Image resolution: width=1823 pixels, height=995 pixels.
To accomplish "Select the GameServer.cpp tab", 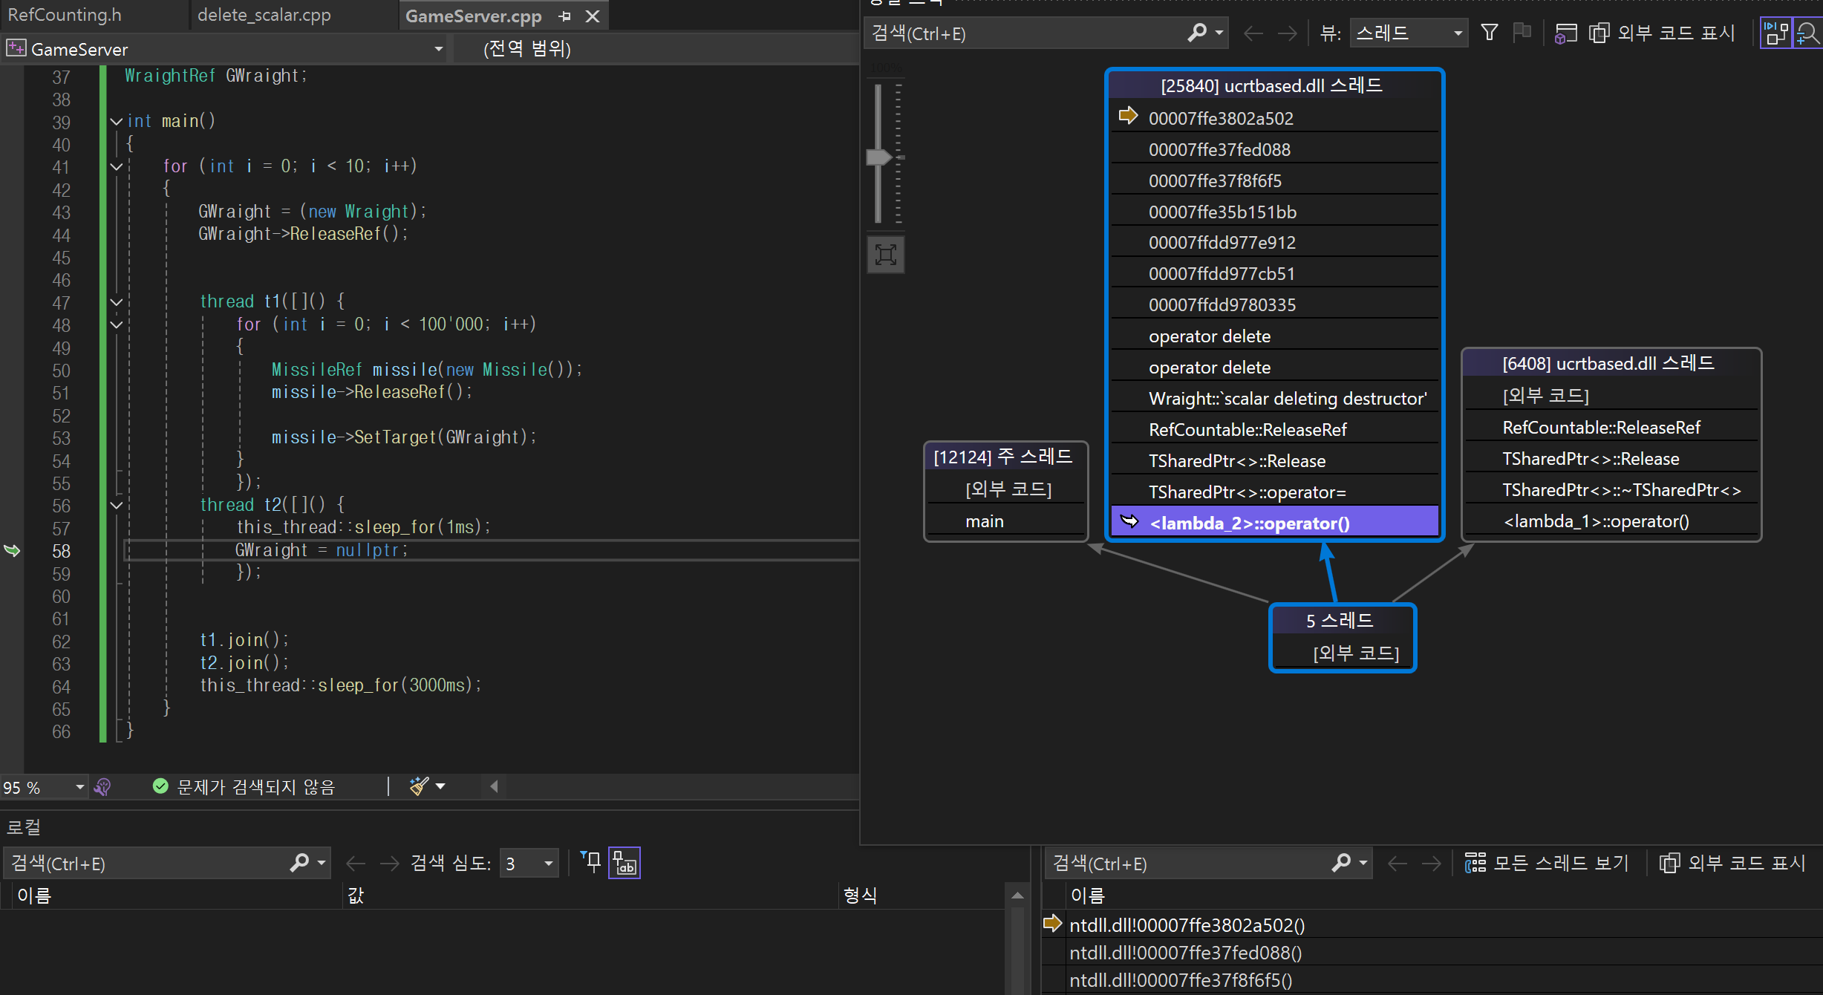I will [x=473, y=16].
